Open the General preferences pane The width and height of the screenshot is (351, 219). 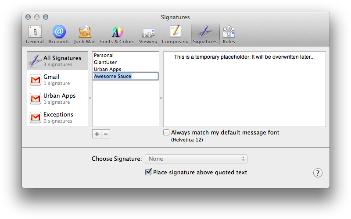click(x=35, y=35)
